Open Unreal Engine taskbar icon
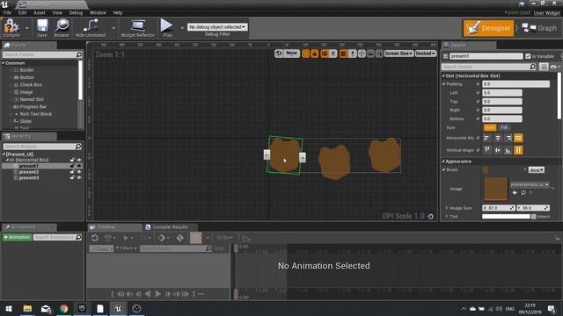563x316 pixels. [118, 308]
